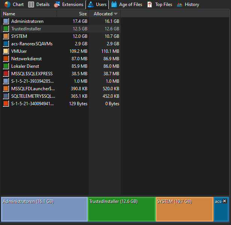Select the acs-RanorexSQAVMs user name
231x225 pixels.
[x=32, y=44]
